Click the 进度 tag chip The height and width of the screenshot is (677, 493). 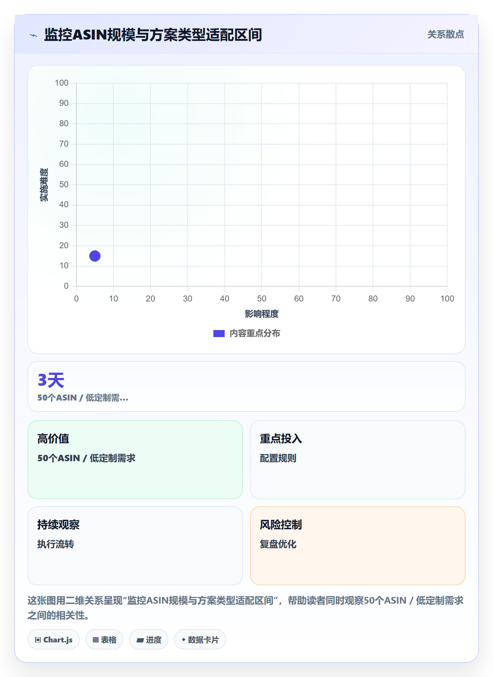point(149,639)
